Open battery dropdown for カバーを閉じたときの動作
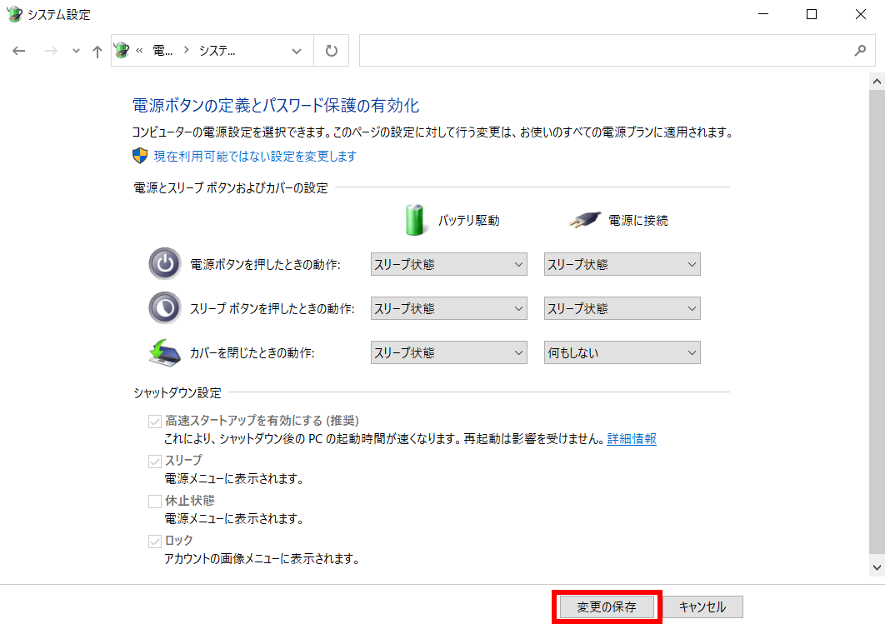 coord(448,352)
